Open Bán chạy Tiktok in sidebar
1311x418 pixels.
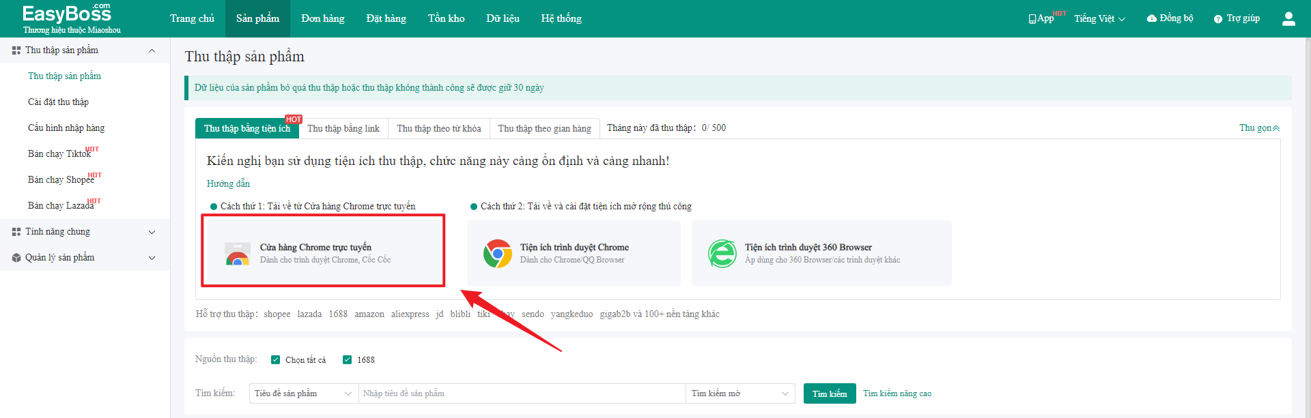59,154
